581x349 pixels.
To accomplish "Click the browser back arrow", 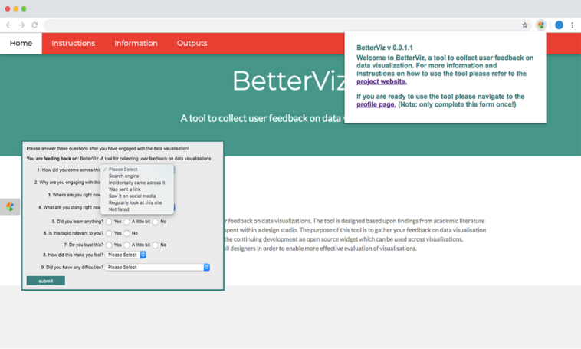I will point(9,25).
